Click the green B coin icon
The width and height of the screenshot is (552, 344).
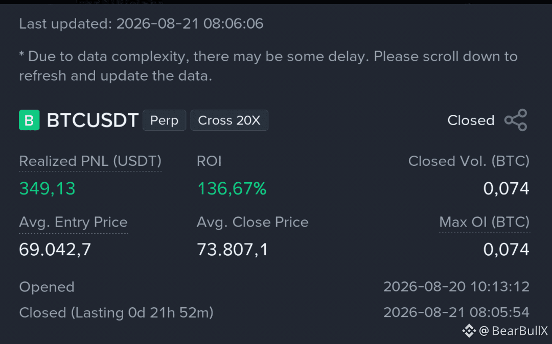[29, 120]
